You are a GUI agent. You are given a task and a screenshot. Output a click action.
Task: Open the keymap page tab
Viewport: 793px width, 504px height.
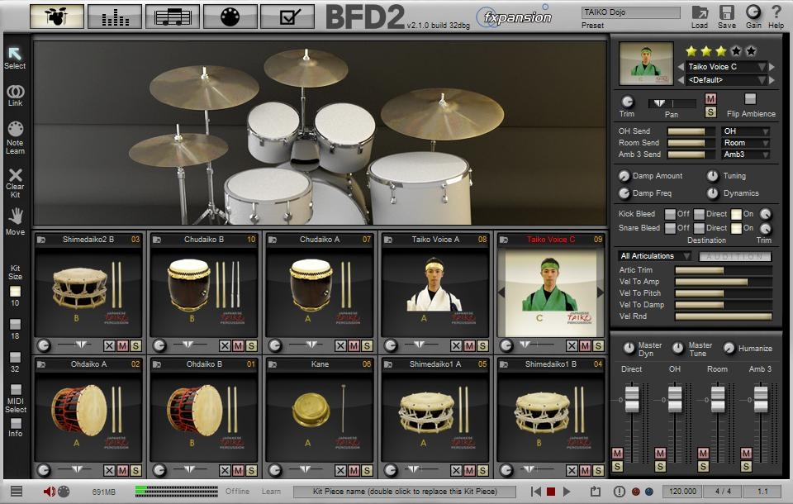(230, 17)
